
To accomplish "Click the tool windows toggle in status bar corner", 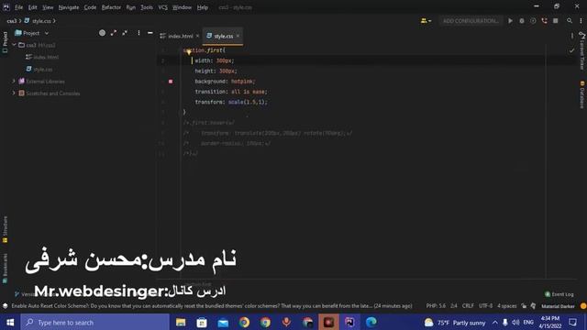I will 5,305.
